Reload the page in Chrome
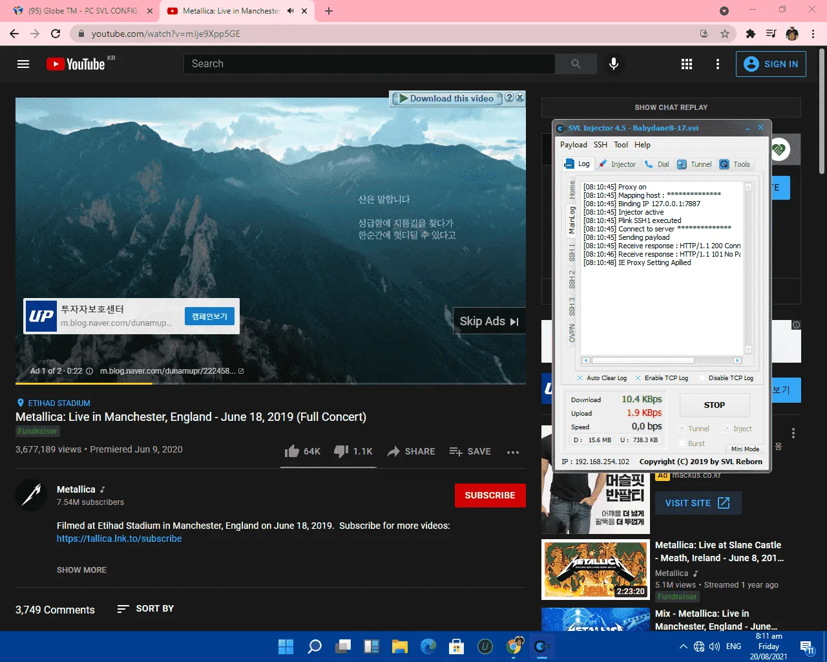This screenshot has height=662, width=827. pyautogui.click(x=56, y=34)
